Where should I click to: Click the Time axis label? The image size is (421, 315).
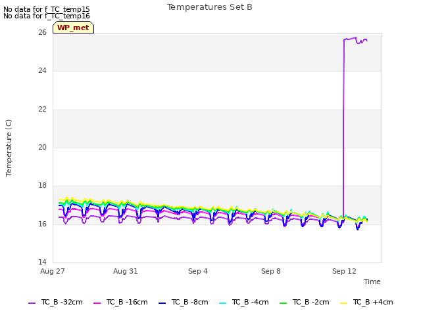[372, 282]
